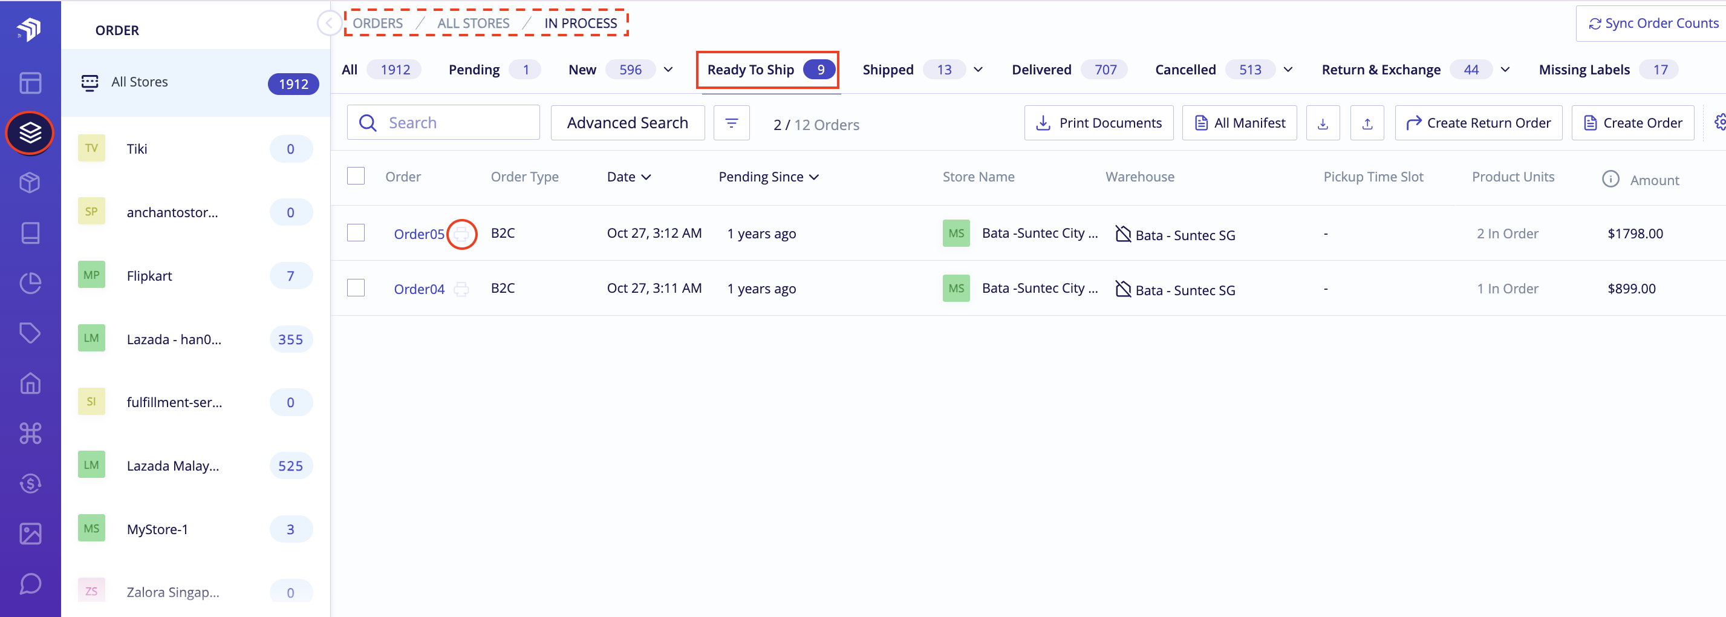
Task: Click the ORDERS breadcrumb
Action: (x=378, y=24)
